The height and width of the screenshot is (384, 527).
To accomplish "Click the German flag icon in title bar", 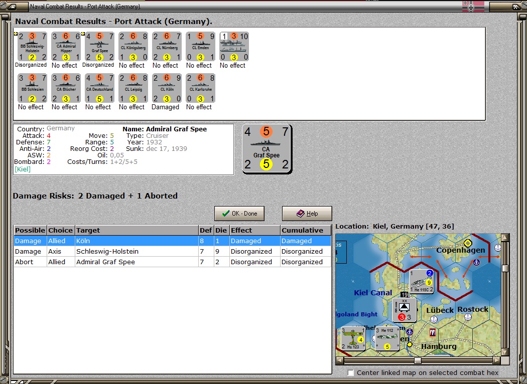I will [473, 6].
